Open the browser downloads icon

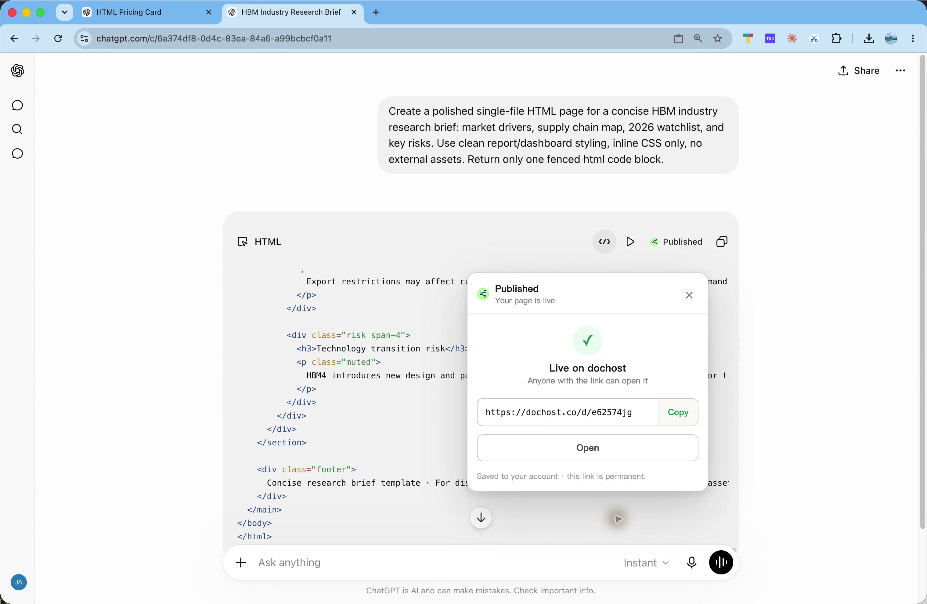[x=869, y=38]
